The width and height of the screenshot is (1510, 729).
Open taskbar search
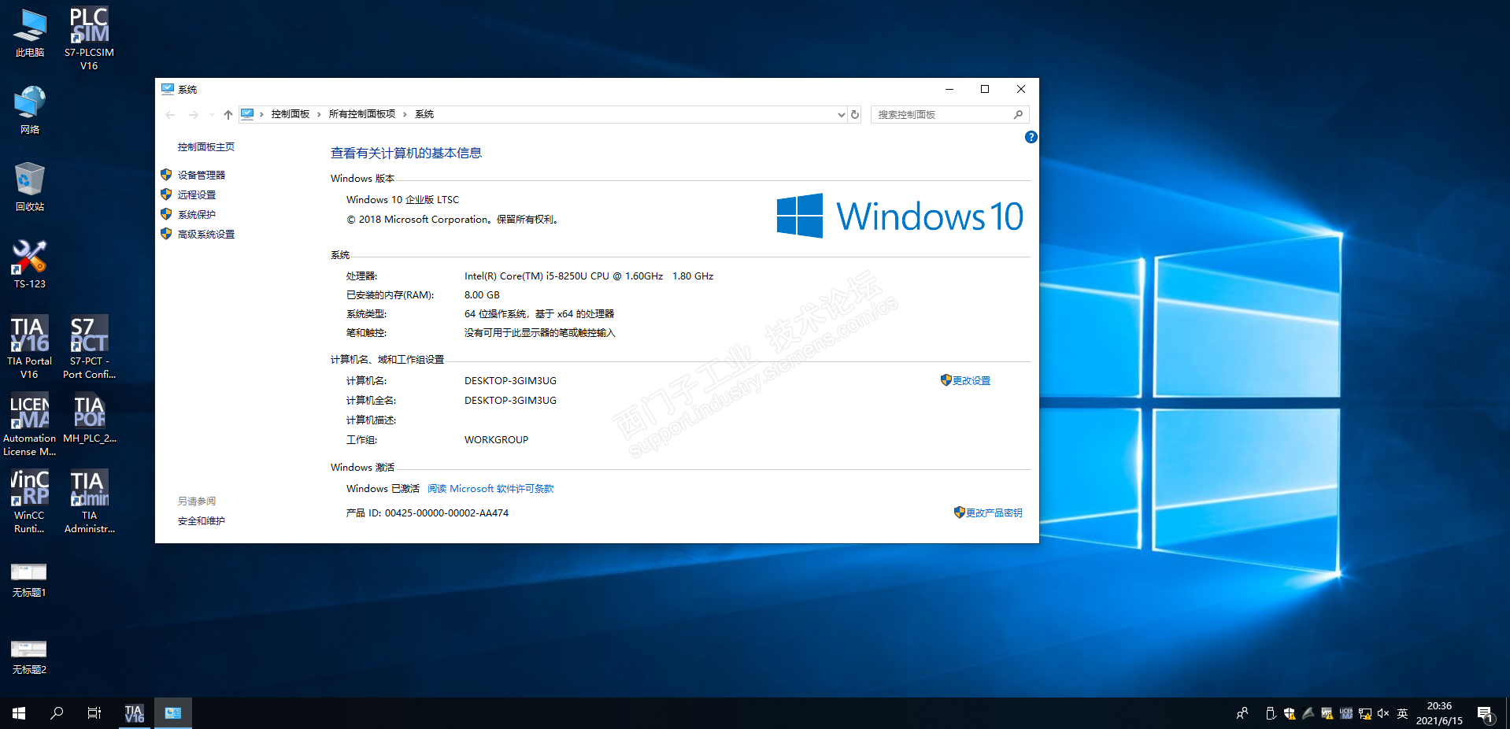(57, 713)
